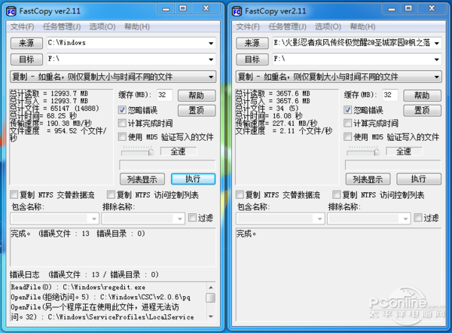Screen dimensions: 452x333
Task: Open 文件(F) menu in right window
Action: (248, 27)
